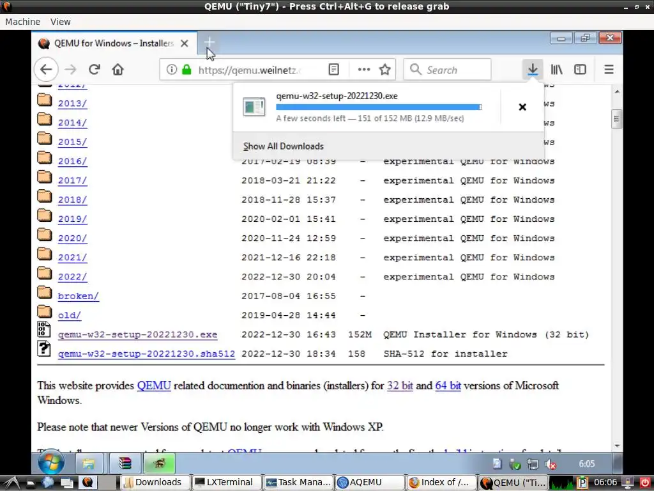The image size is (654, 491).
Task: Switch to Index of window in host taskbar
Action: 442,483
